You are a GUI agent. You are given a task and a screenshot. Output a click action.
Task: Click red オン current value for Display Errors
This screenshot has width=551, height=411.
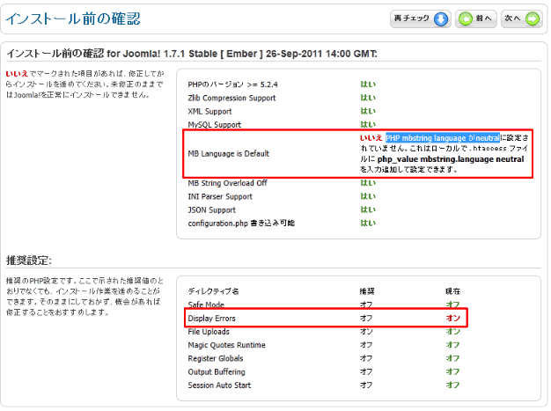pyautogui.click(x=453, y=318)
